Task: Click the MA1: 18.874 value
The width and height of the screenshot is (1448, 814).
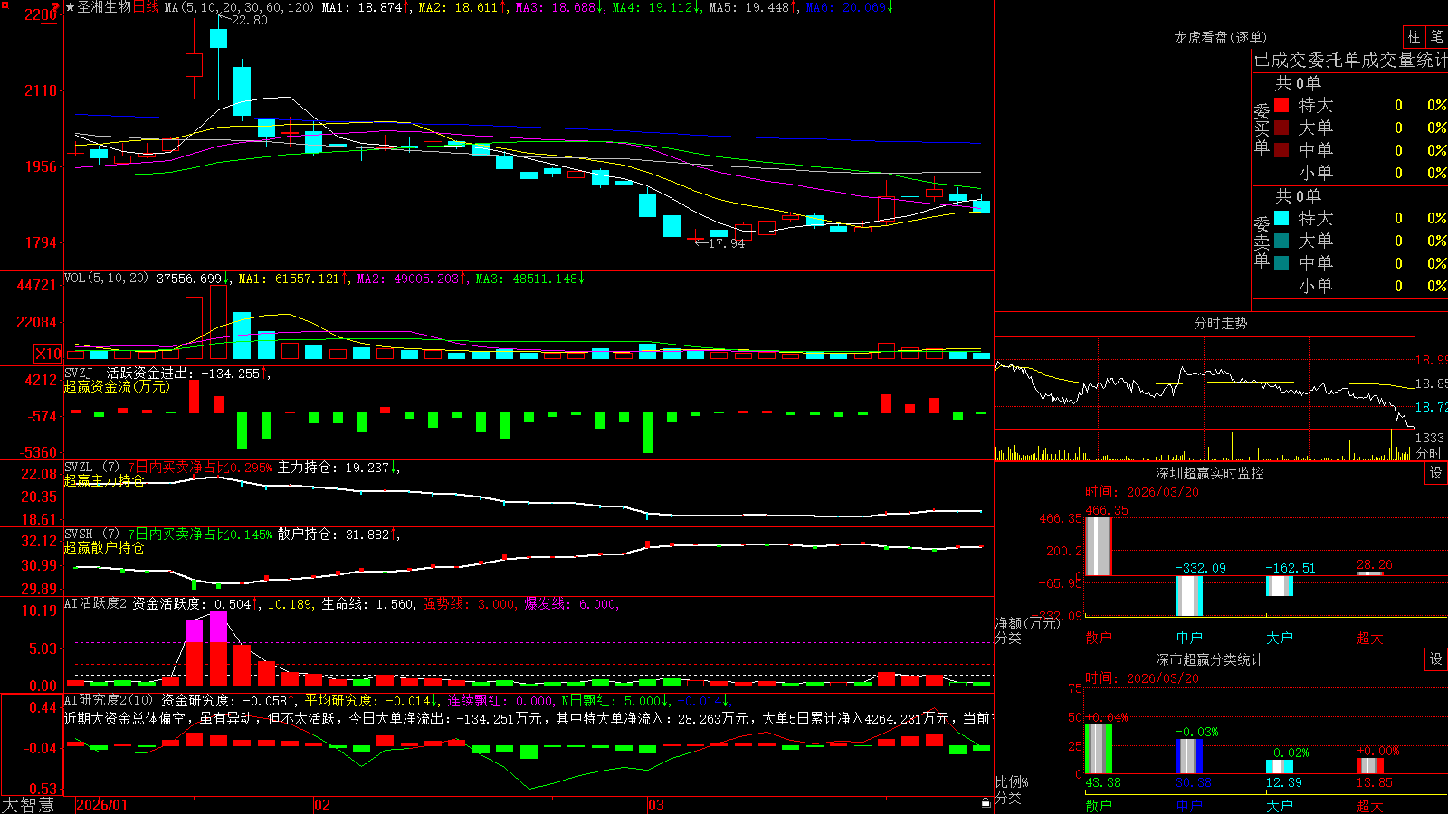Action: pos(361,7)
